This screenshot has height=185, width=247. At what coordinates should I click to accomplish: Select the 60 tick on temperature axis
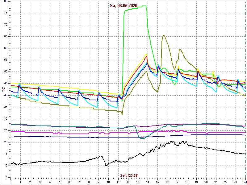[6, 48]
